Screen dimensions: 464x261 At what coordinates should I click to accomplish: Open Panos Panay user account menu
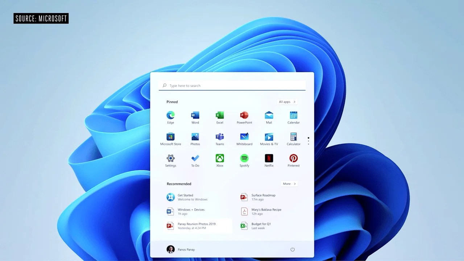[181, 249]
